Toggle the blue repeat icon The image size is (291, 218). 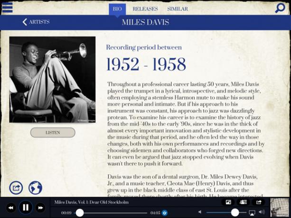tap(164, 213)
